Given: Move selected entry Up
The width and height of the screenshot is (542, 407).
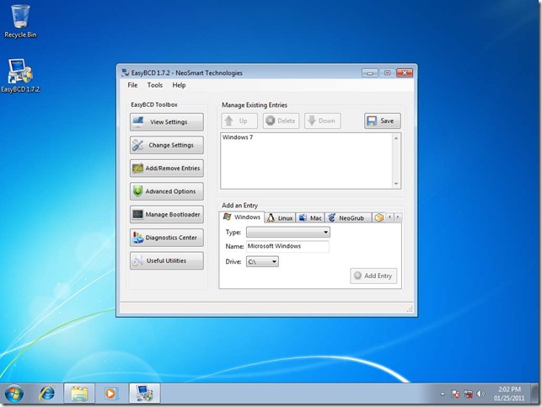Looking at the screenshot, I should [239, 121].
